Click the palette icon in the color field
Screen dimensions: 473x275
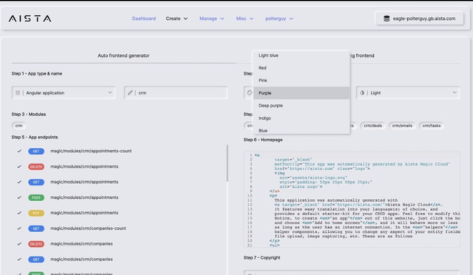coord(250,92)
